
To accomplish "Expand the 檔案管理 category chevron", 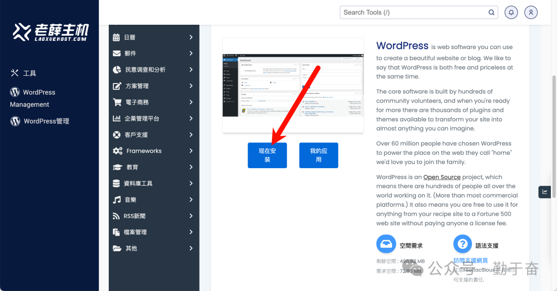I will click(191, 232).
